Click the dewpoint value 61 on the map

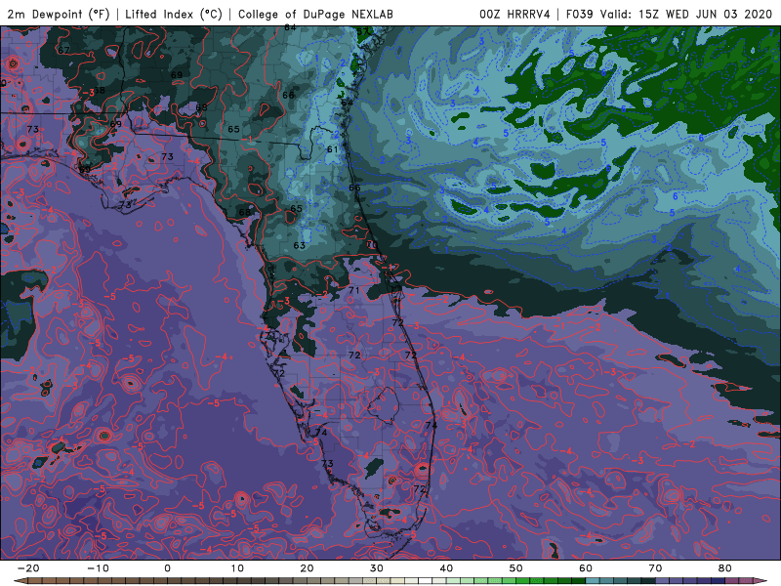[333, 149]
